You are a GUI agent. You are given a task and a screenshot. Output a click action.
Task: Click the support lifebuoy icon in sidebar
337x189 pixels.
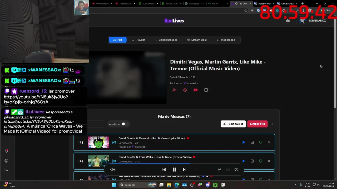point(6,161)
